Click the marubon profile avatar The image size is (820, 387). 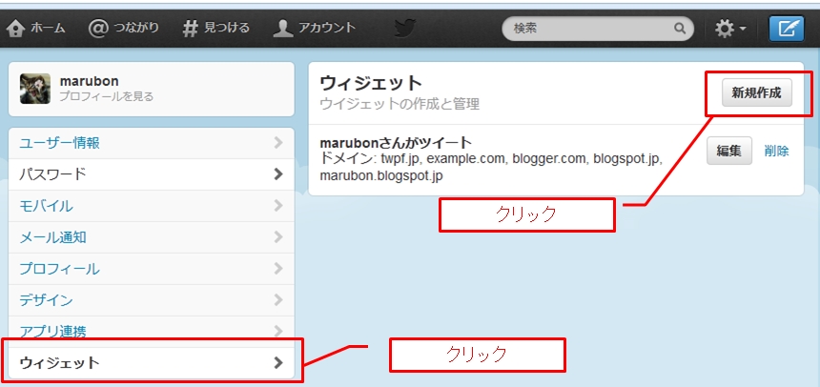(x=35, y=89)
